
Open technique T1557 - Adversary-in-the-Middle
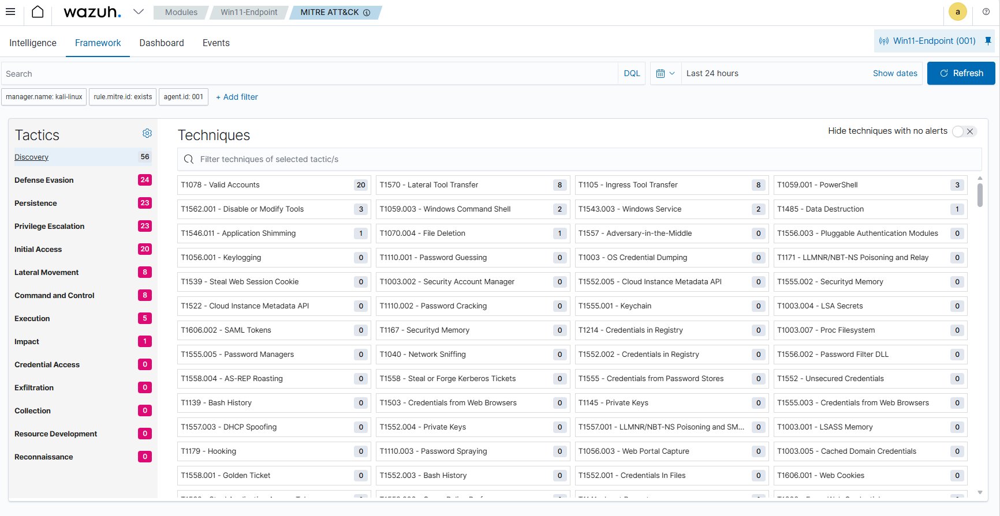(x=672, y=233)
